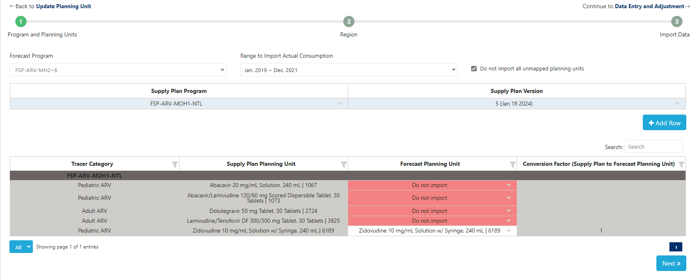Open Range to Import Actual Consumption picker
The height and width of the screenshot is (280, 697).
tap(349, 70)
